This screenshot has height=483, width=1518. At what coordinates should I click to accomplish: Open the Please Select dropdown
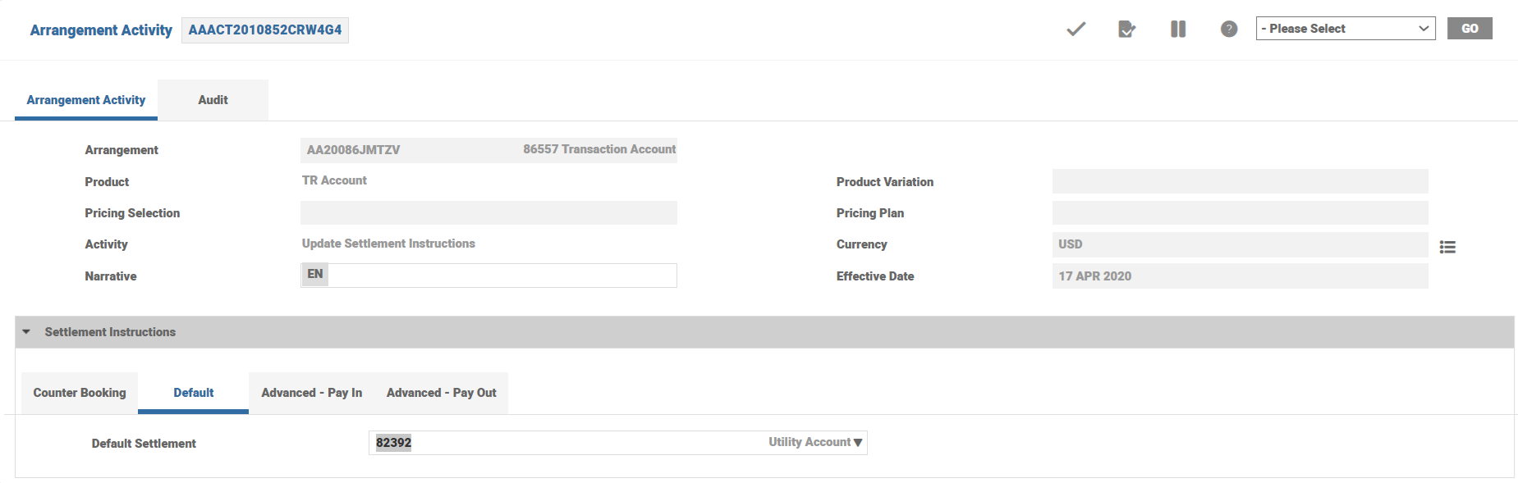(x=1345, y=29)
